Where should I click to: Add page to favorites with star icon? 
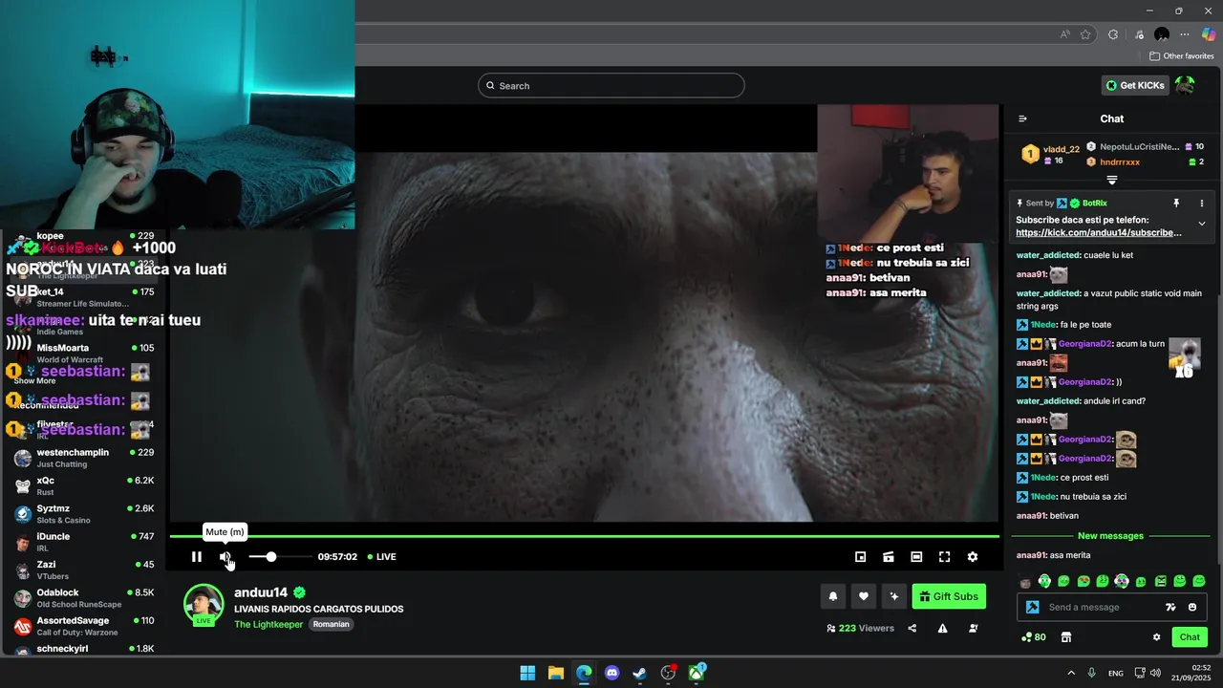coord(1085,34)
